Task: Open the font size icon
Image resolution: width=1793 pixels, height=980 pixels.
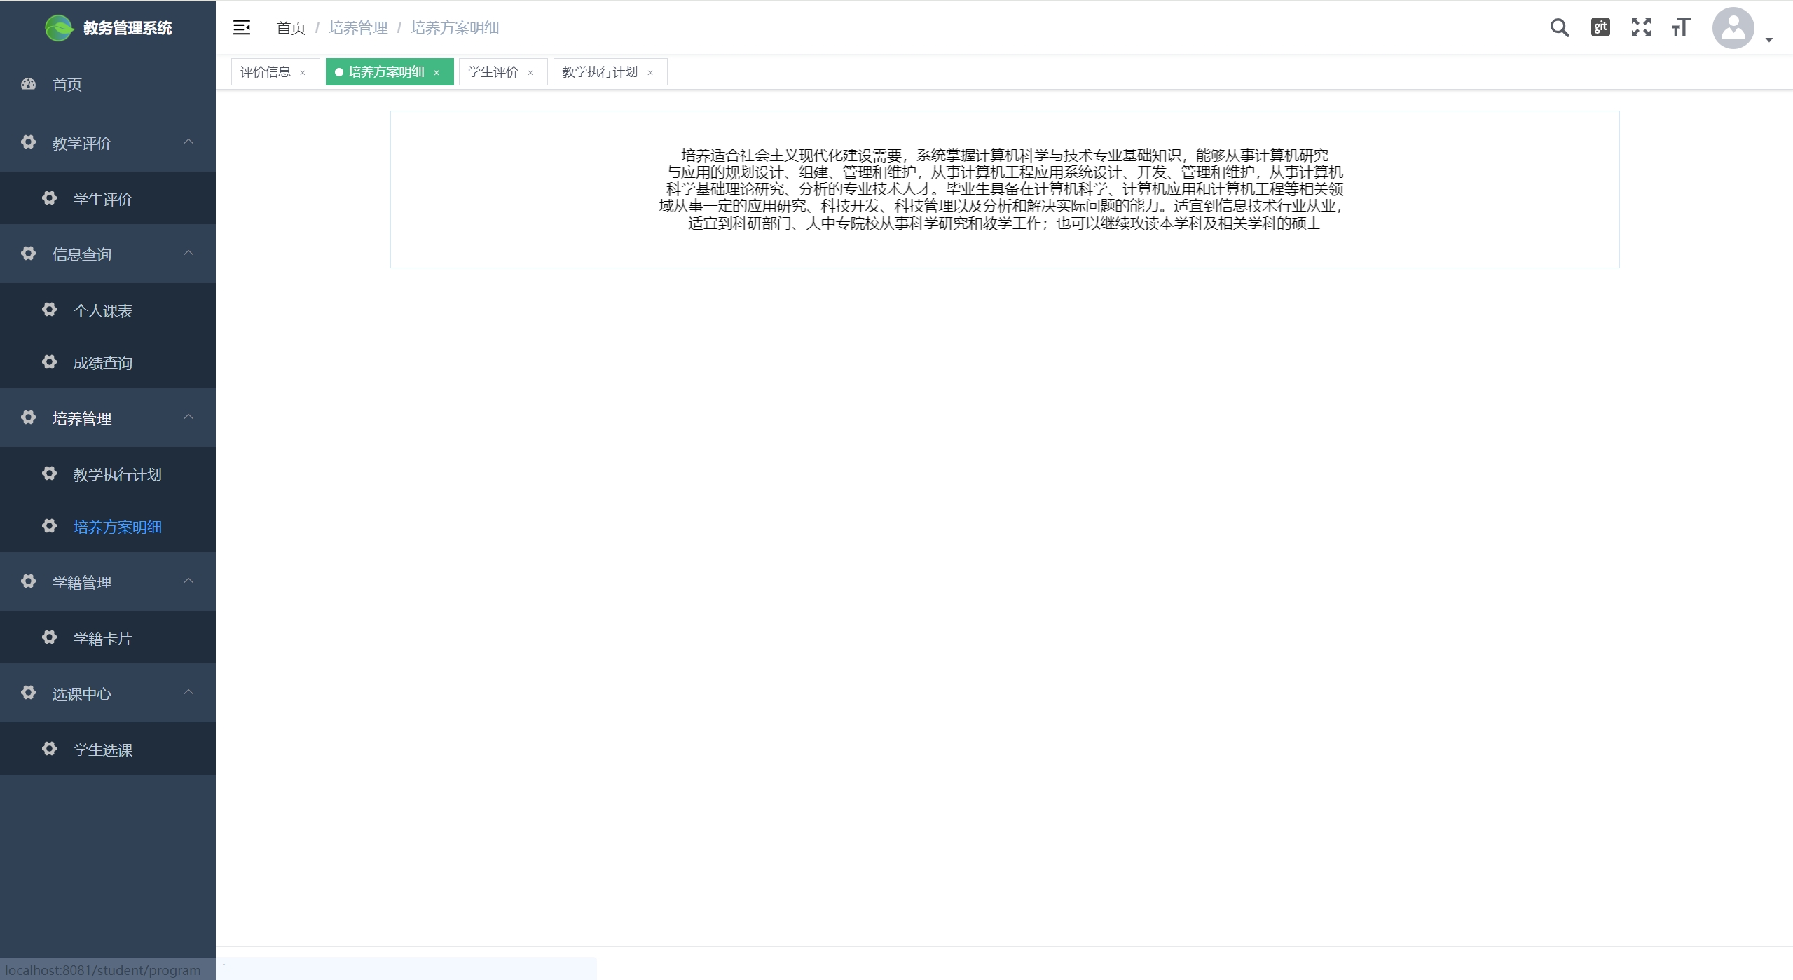Action: [1680, 27]
